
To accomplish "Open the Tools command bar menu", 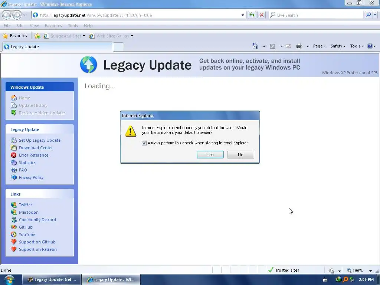I will coord(357,46).
